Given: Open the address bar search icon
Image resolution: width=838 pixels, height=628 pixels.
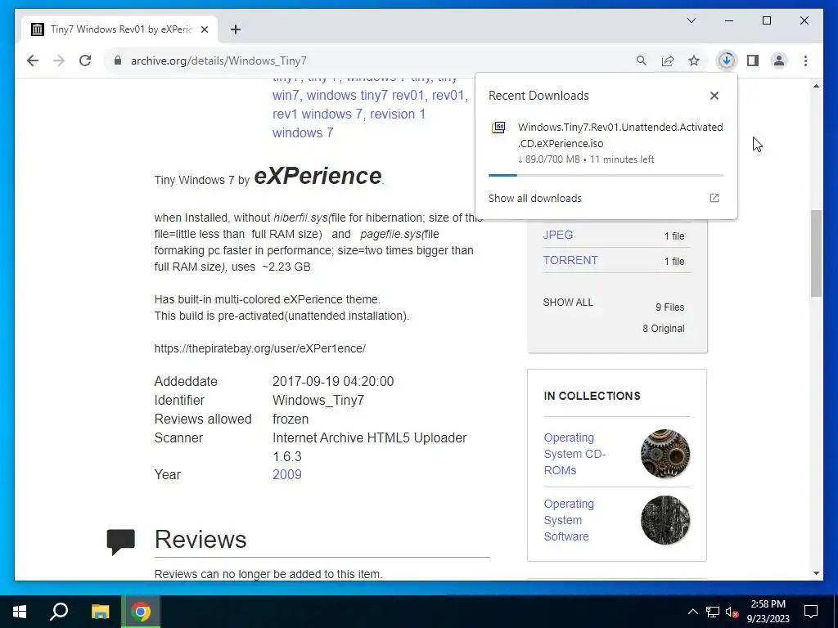Looking at the screenshot, I should (642, 61).
